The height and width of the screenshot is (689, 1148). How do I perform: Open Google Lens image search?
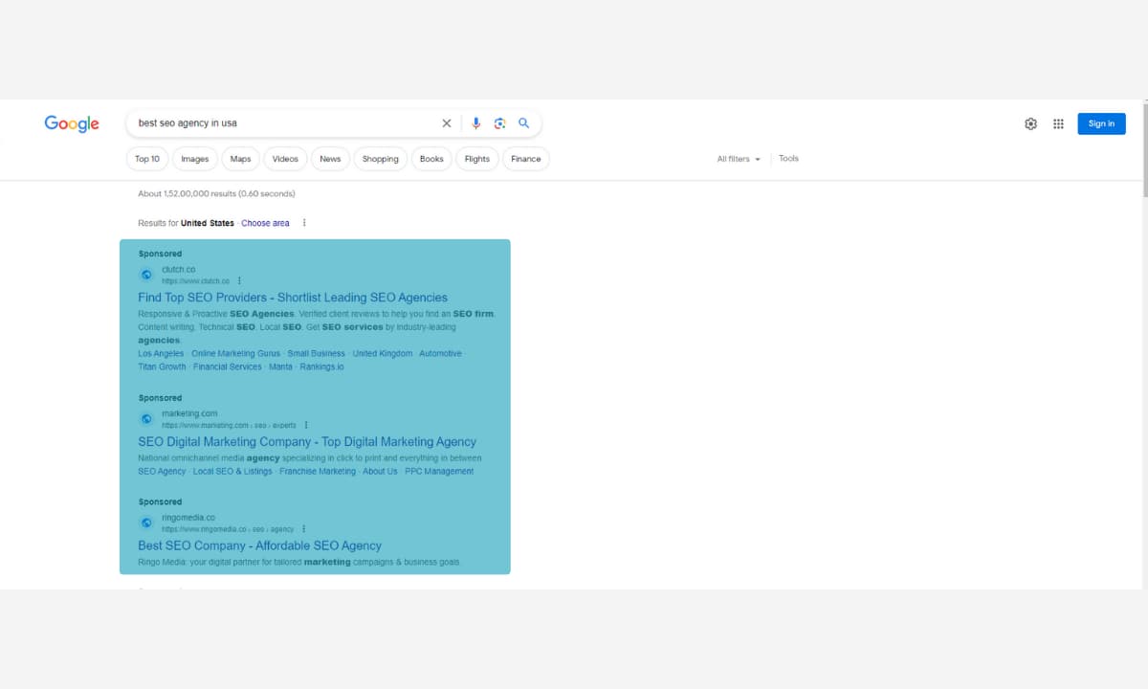(x=499, y=123)
